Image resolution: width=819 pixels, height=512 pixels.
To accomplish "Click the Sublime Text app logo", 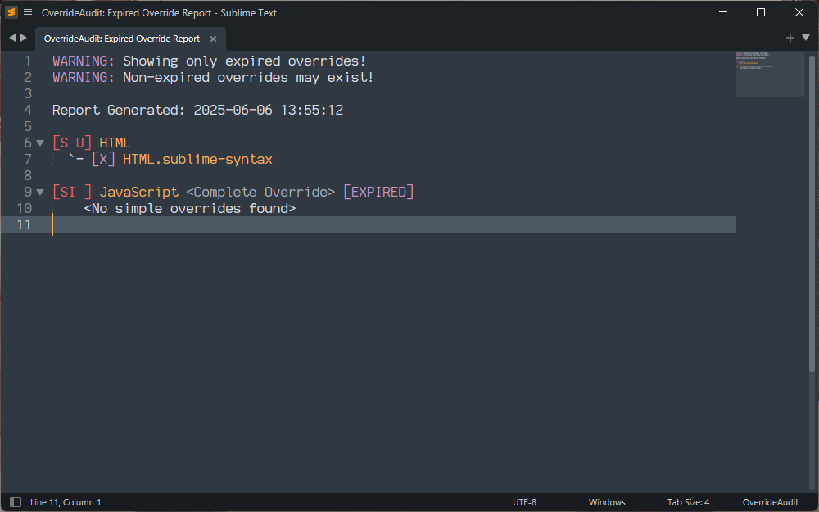I will pyautogui.click(x=11, y=12).
